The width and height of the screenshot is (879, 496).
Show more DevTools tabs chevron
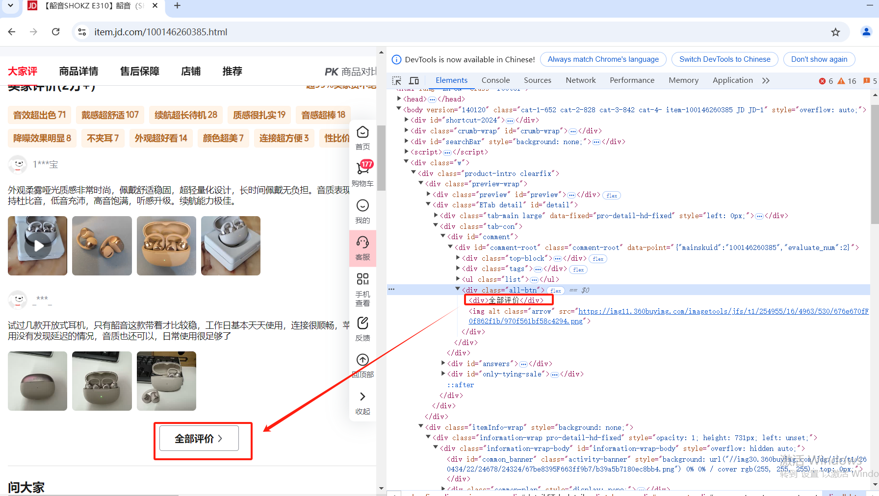click(766, 80)
